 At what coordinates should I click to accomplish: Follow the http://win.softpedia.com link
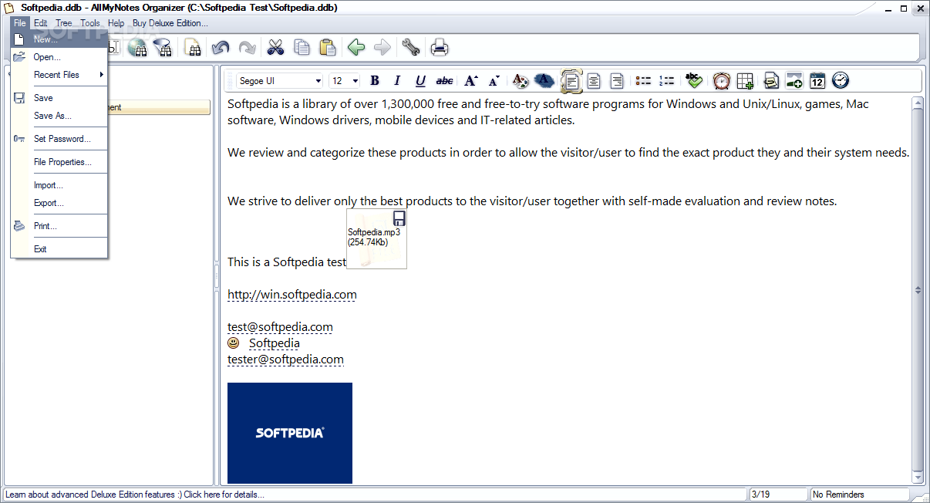click(x=292, y=295)
